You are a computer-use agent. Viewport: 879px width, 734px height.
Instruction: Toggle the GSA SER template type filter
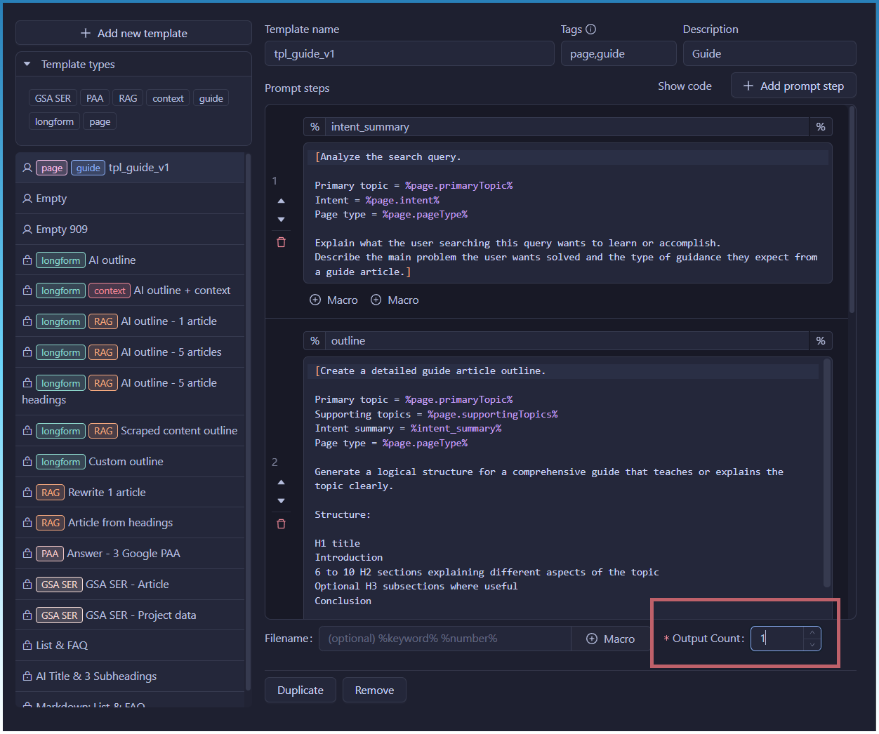point(53,98)
